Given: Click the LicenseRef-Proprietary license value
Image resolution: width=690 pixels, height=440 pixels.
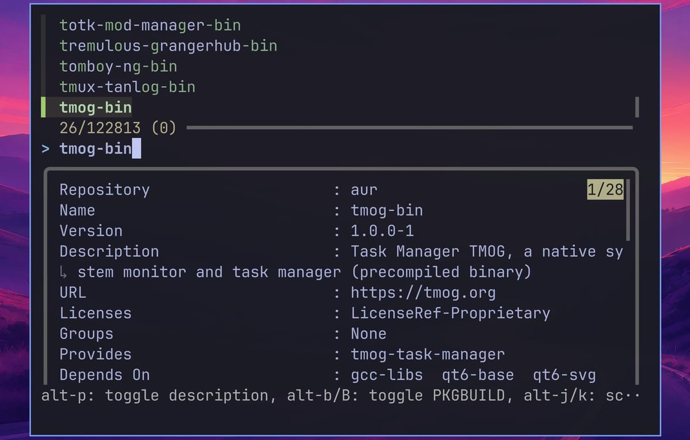Looking at the screenshot, I should [x=451, y=314].
